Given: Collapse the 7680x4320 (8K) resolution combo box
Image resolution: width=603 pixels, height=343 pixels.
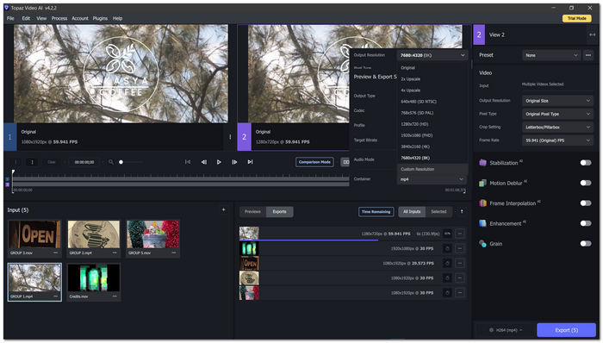Looking at the screenshot, I should pyautogui.click(x=432, y=55).
